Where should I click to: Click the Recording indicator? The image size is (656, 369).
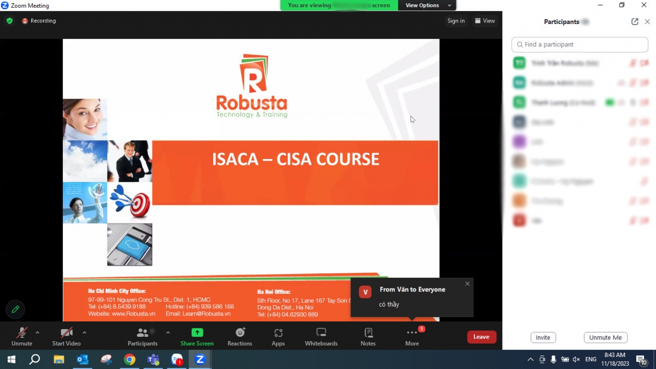coord(39,21)
